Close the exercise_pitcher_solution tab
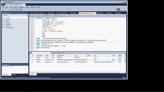The height and width of the screenshot is (92, 164). coord(95,13)
